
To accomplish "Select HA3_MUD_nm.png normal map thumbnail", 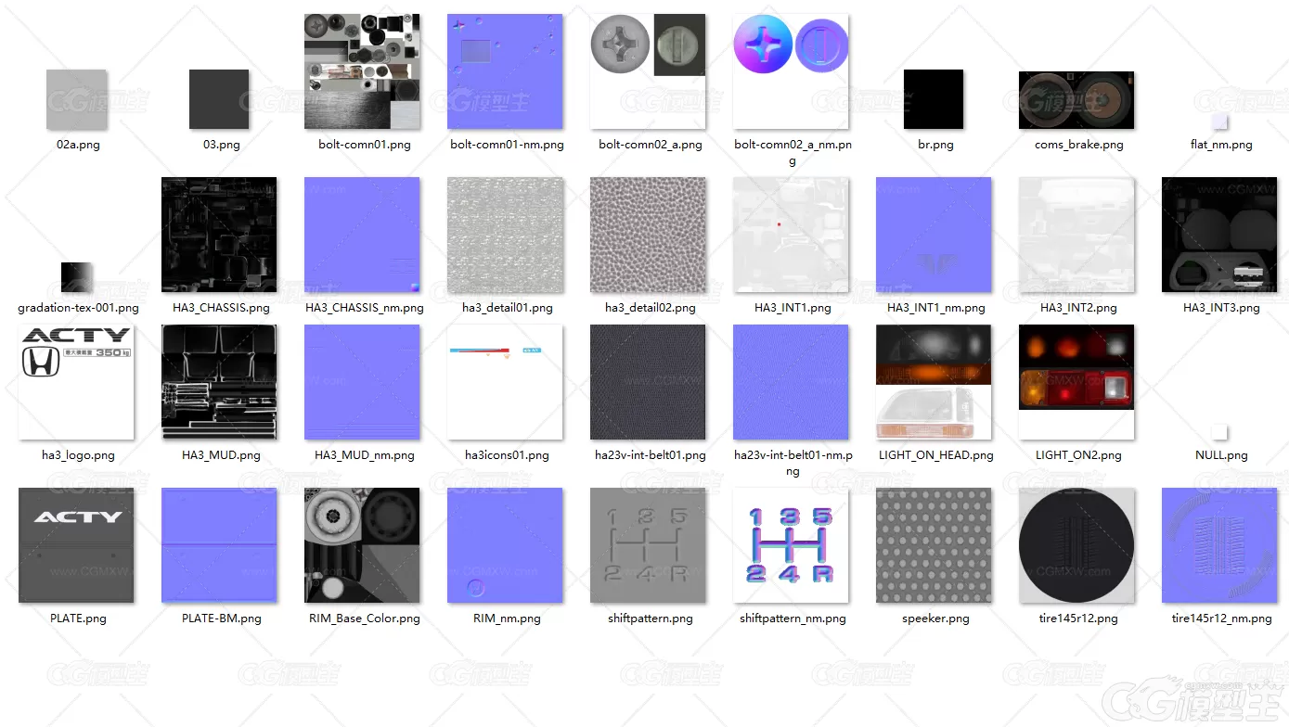I will tap(362, 382).
